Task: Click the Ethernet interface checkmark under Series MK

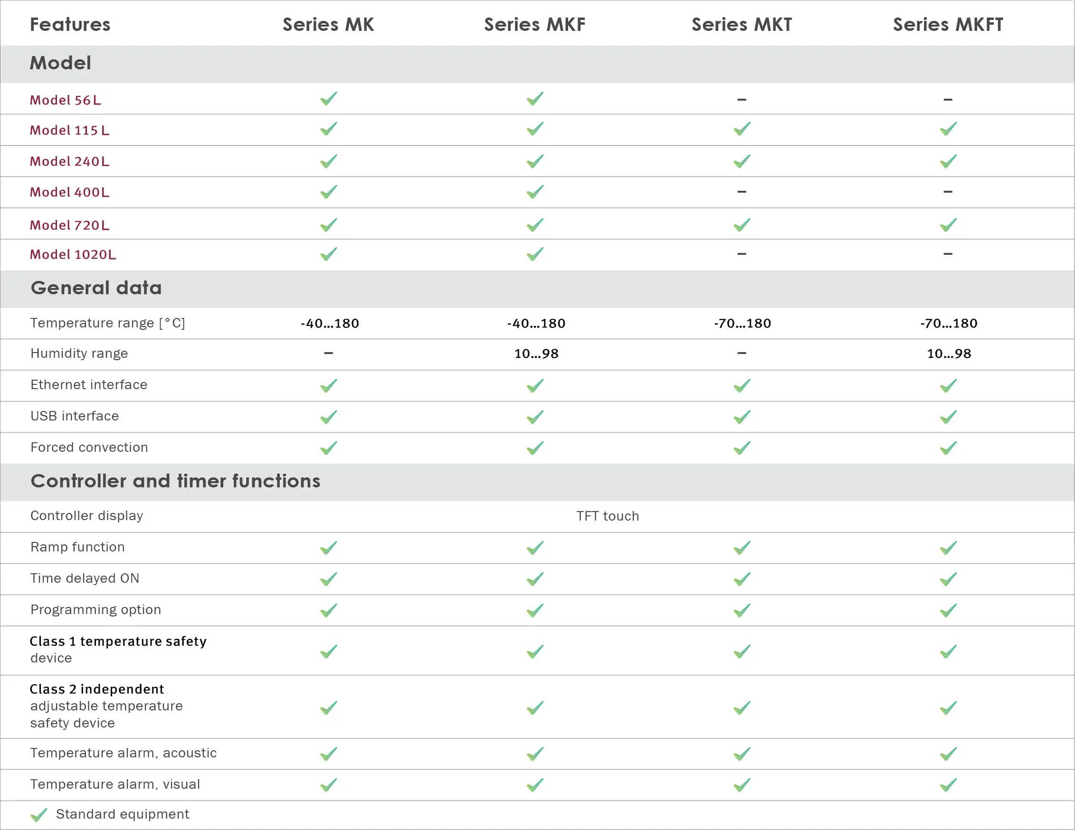Action: click(x=329, y=386)
